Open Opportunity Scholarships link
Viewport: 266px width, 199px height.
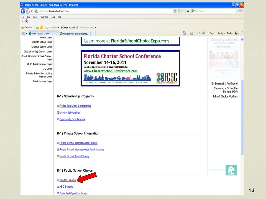[x=72, y=119]
